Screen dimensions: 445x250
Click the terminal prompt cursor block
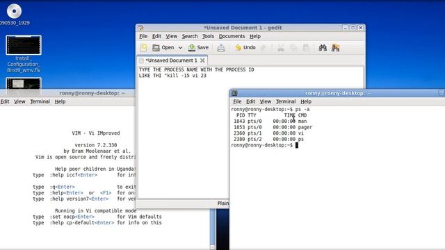click(x=297, y=145)
